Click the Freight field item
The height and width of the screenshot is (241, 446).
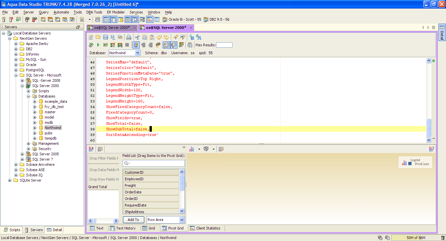[x=151, y=186]
